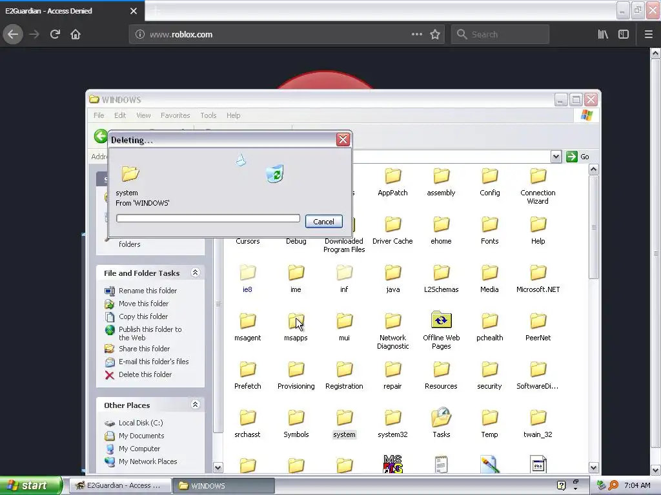Select the Media folder

489,279
